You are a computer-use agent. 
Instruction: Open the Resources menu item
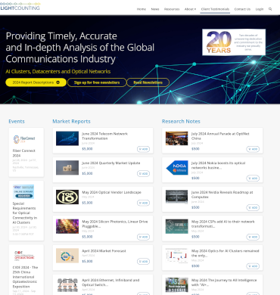click(x=172, y=9)
